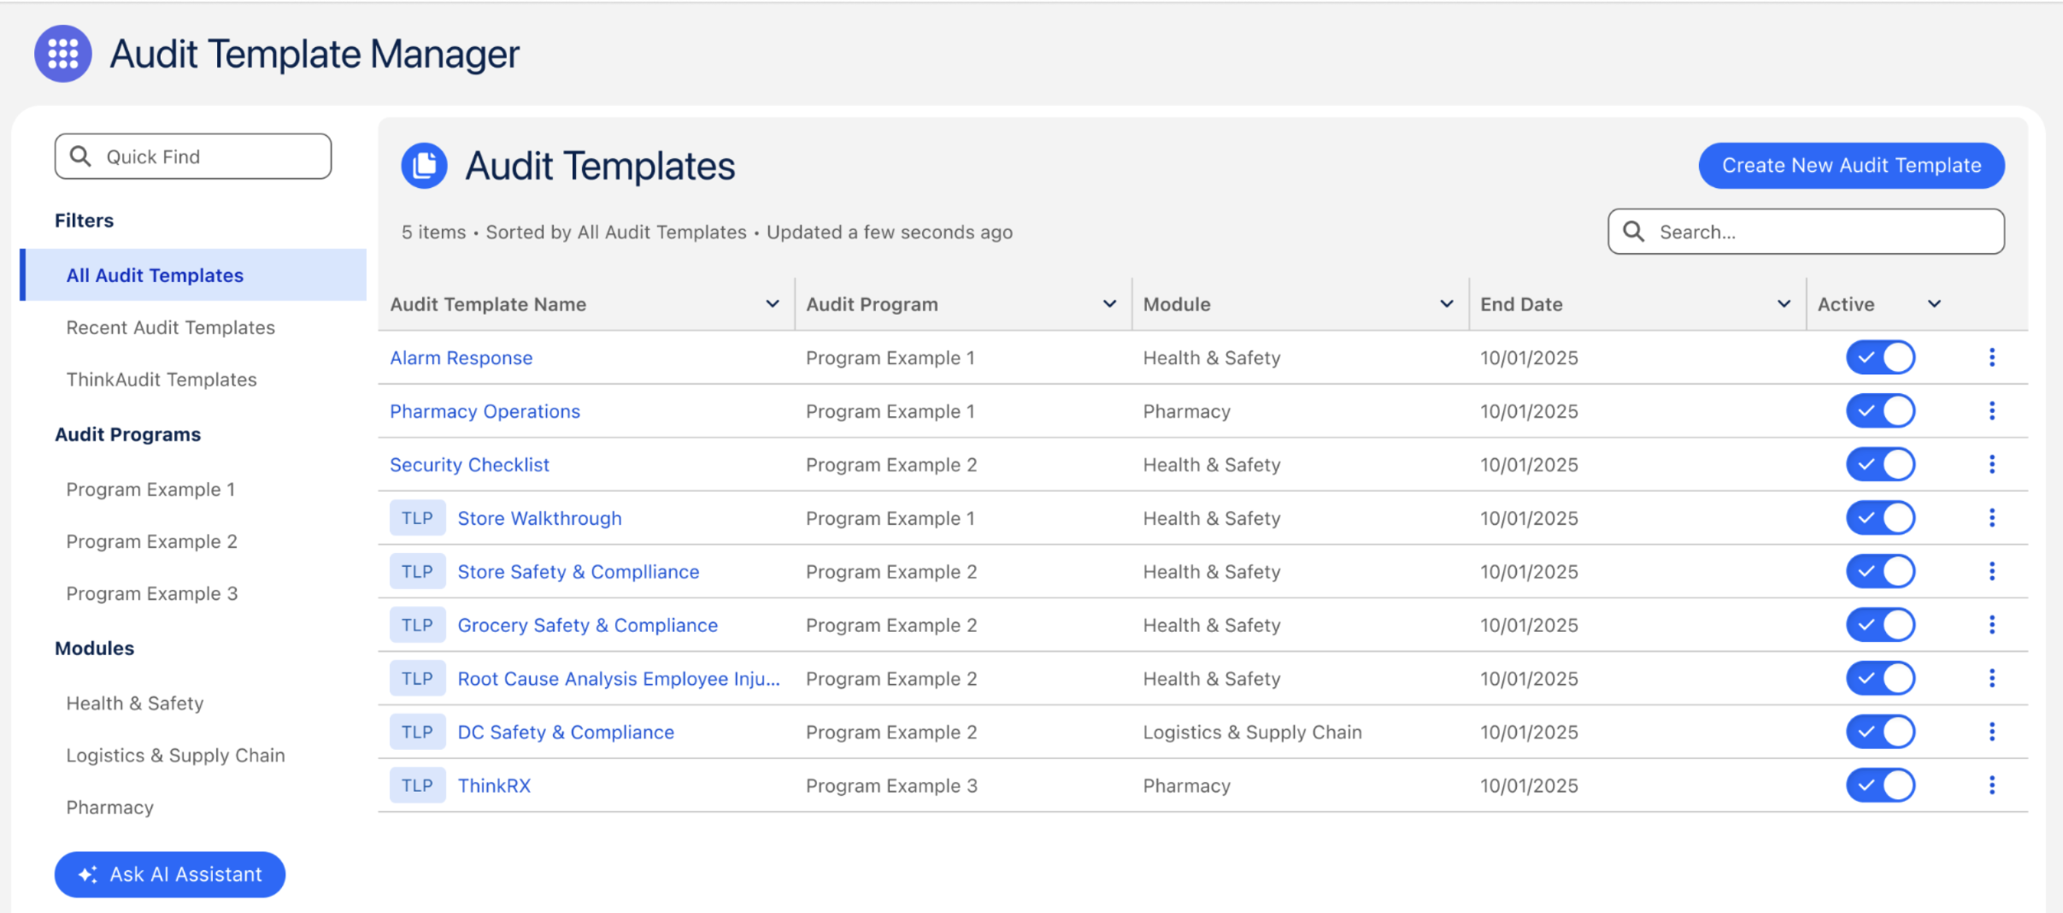
Task: Open kebab menu for Store Walkthrough row
Action: coord(1991,518)
